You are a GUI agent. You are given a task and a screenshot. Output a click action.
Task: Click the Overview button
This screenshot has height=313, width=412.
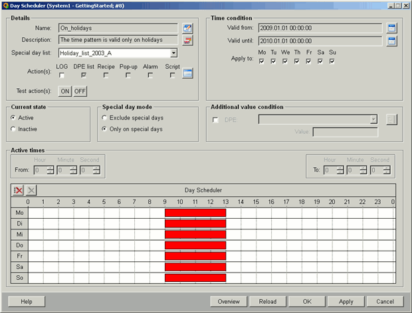[229, 301]
